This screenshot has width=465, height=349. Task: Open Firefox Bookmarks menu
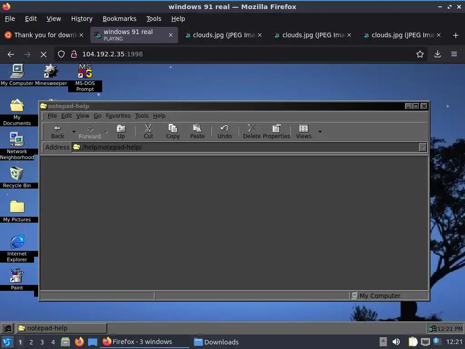pyautogui.click(x=119, y=19)
